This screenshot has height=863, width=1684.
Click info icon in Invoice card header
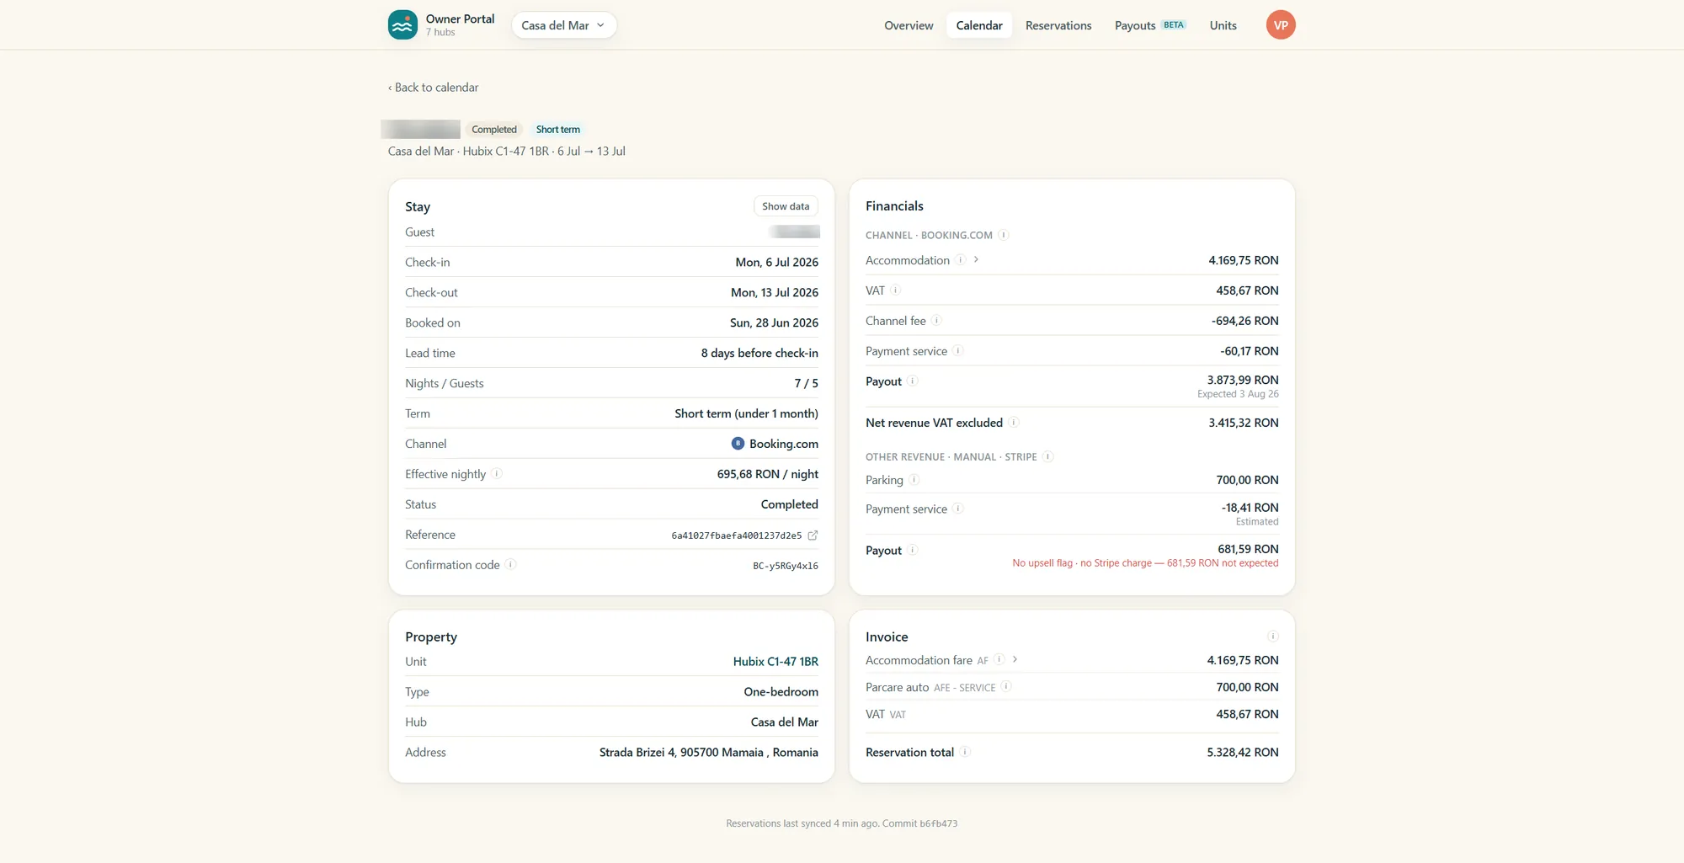click(x=1273, y=637)
